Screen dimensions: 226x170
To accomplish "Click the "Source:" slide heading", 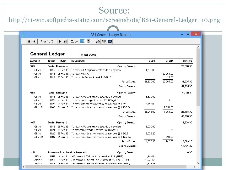I will (x=114, y=10).
